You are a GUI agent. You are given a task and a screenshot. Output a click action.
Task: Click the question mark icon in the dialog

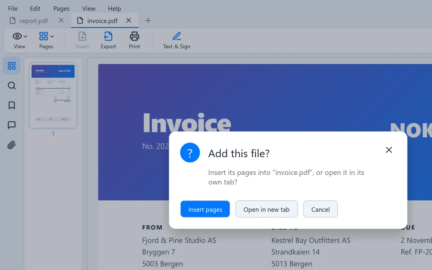click(190, 153)
